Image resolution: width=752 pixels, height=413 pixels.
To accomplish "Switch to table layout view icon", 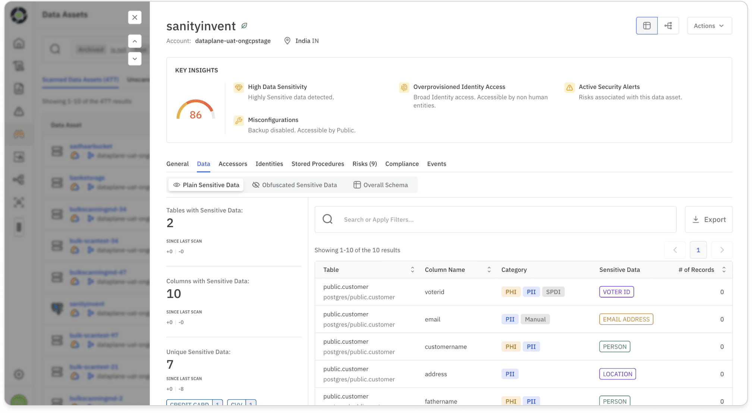I will pyautogui.click(x=646, y=26).
